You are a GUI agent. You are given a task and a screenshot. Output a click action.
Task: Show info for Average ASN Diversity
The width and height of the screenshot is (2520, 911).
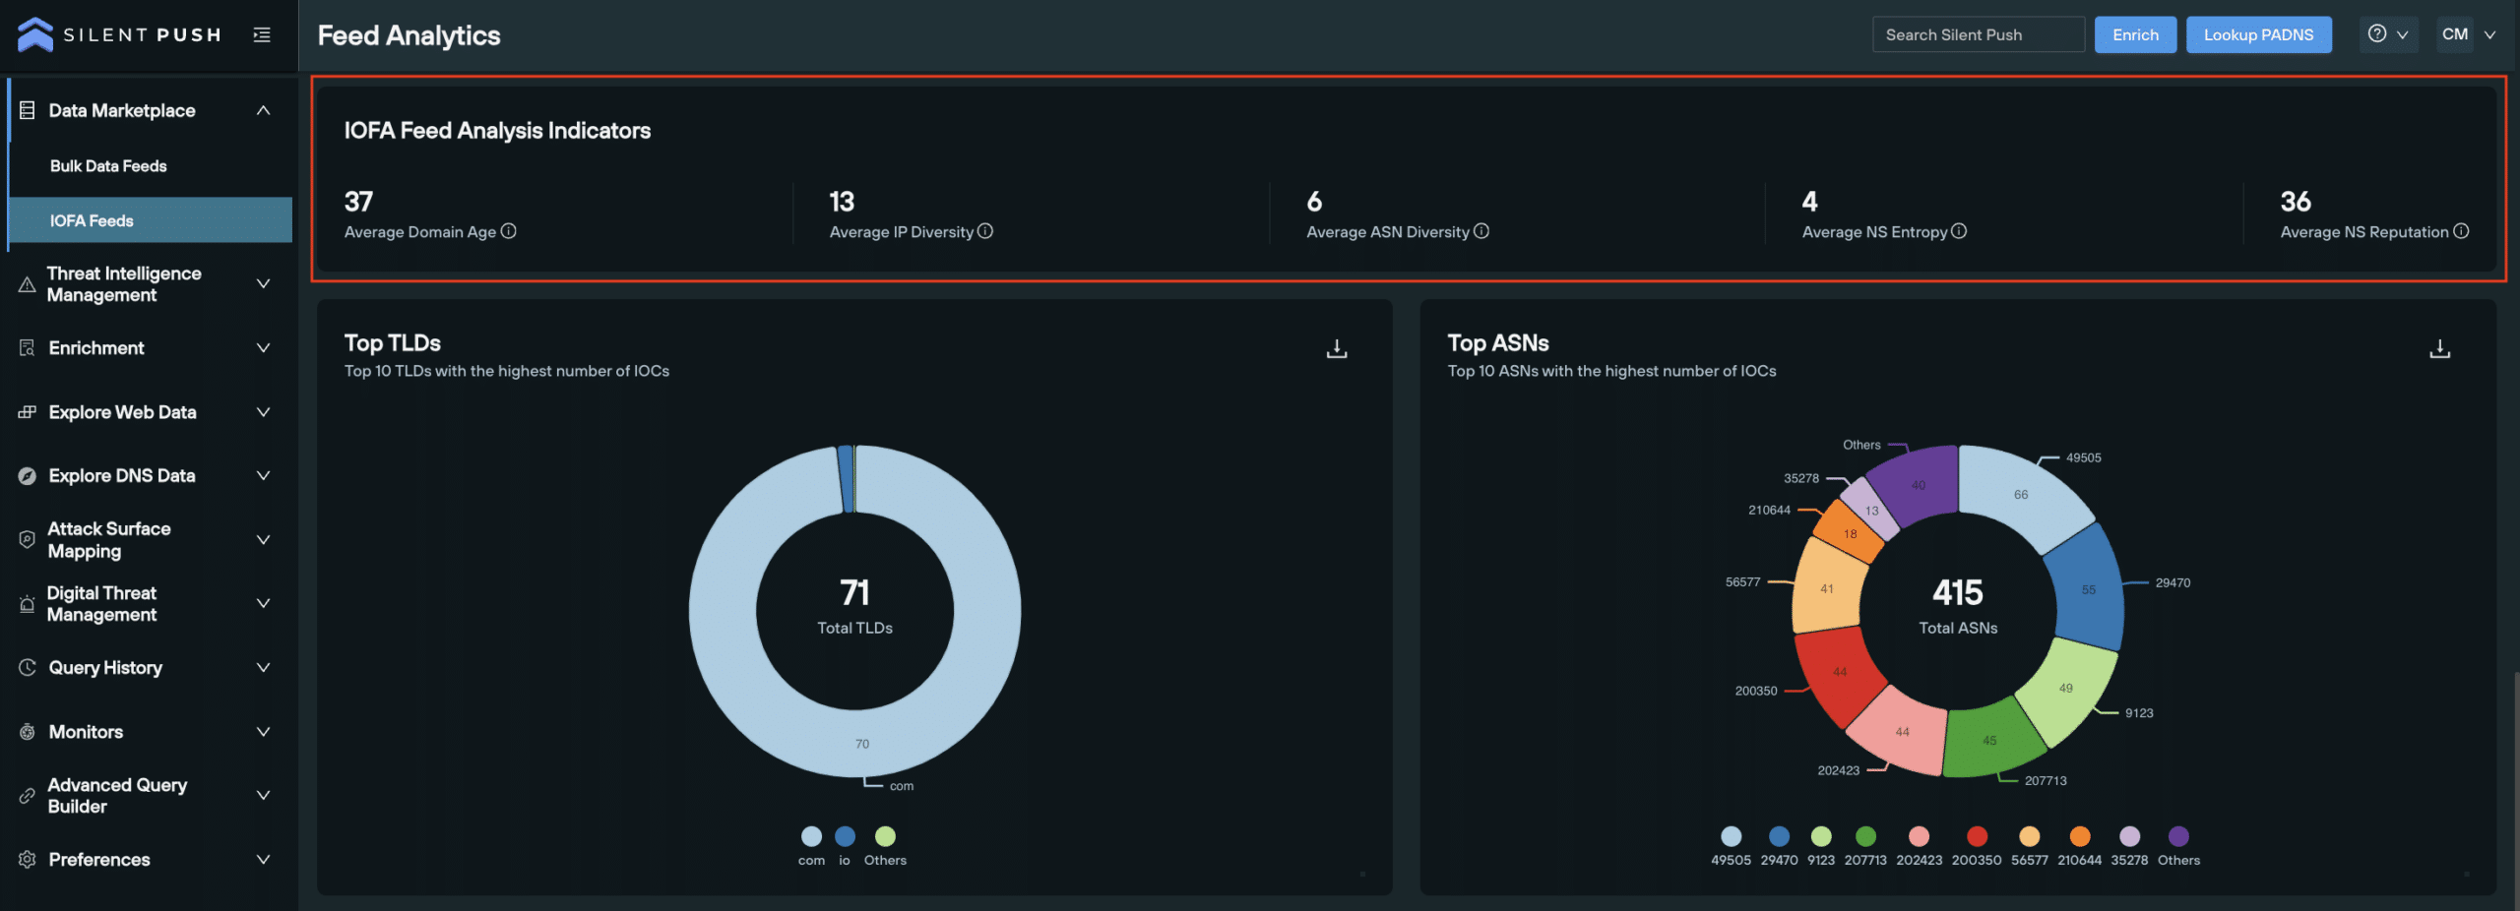pyautogui.click(x=1481, y=231)
